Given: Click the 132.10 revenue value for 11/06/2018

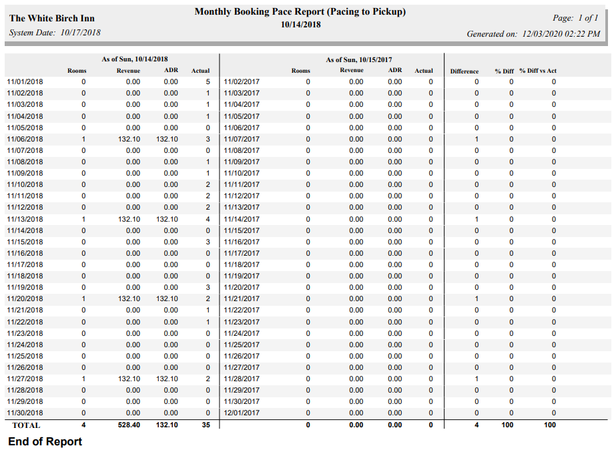Looking at the screenshot, I should pos(128,139).
